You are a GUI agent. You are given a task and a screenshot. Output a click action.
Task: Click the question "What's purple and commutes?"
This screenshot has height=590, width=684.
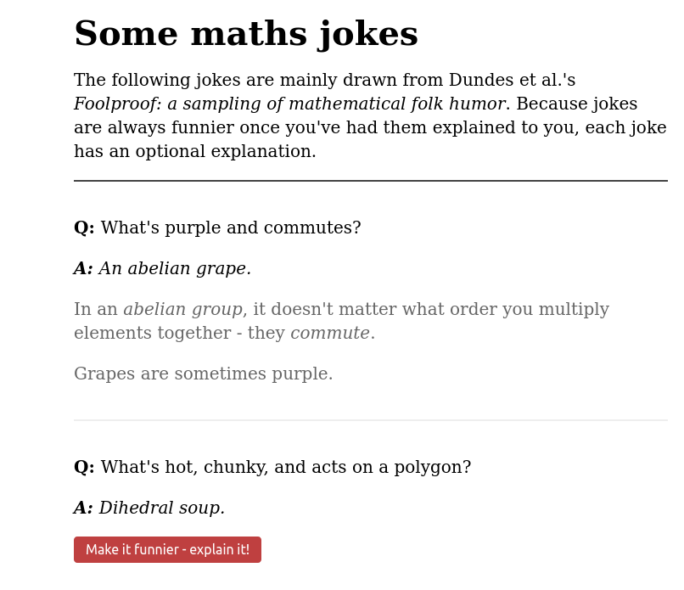point(230,228)
